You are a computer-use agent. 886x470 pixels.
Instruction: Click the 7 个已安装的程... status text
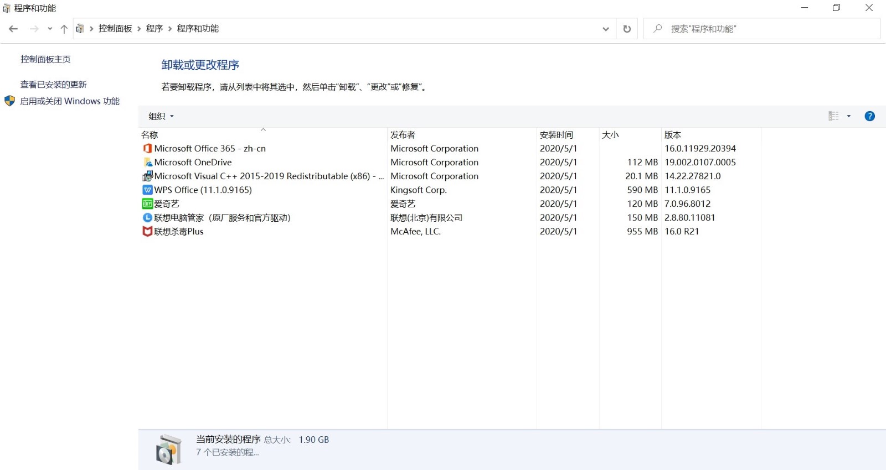click(x=227, y=452)
